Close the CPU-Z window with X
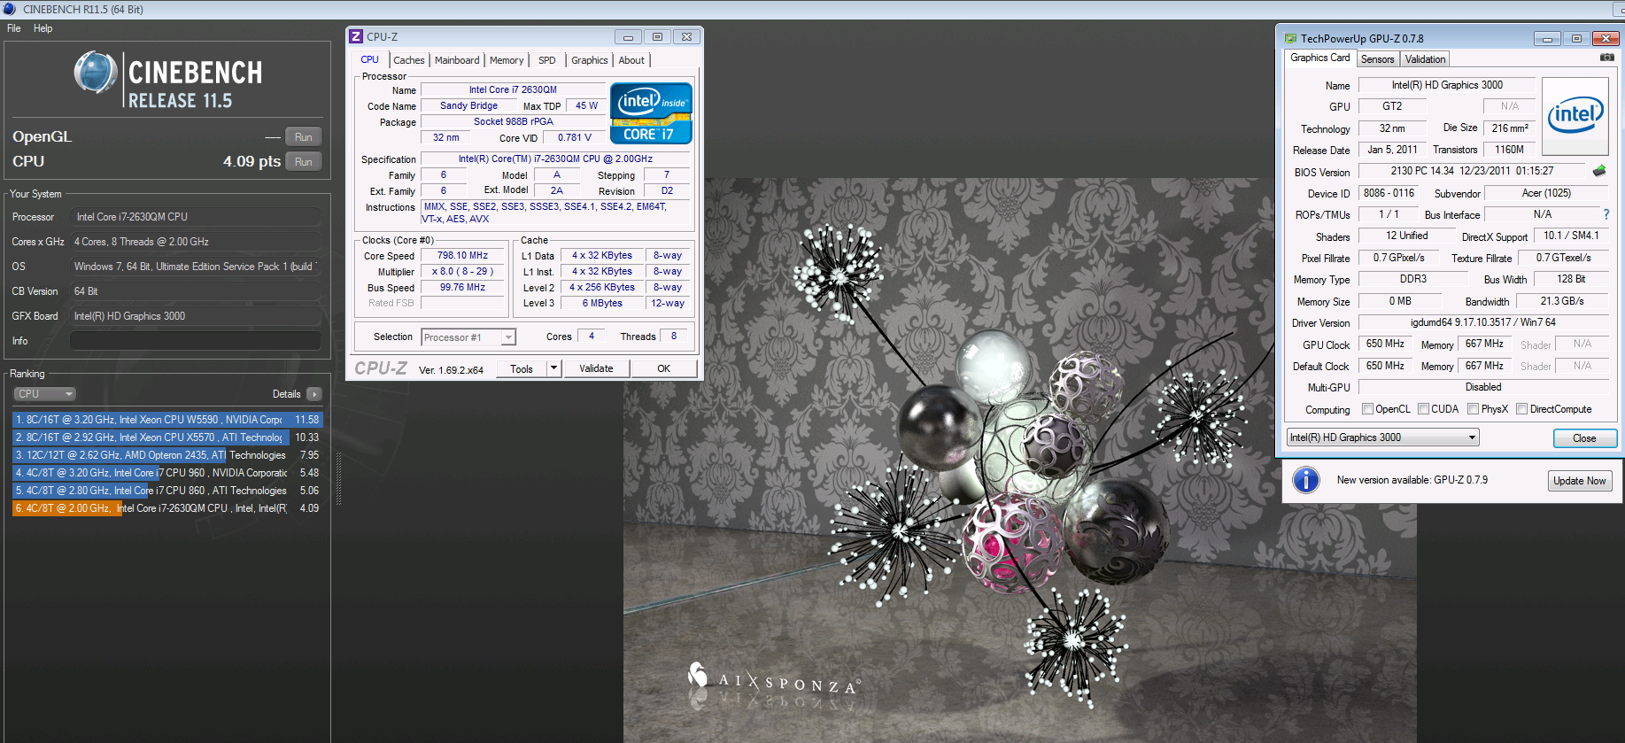The width and height of the screenshot is (1625, 743). 686,37
